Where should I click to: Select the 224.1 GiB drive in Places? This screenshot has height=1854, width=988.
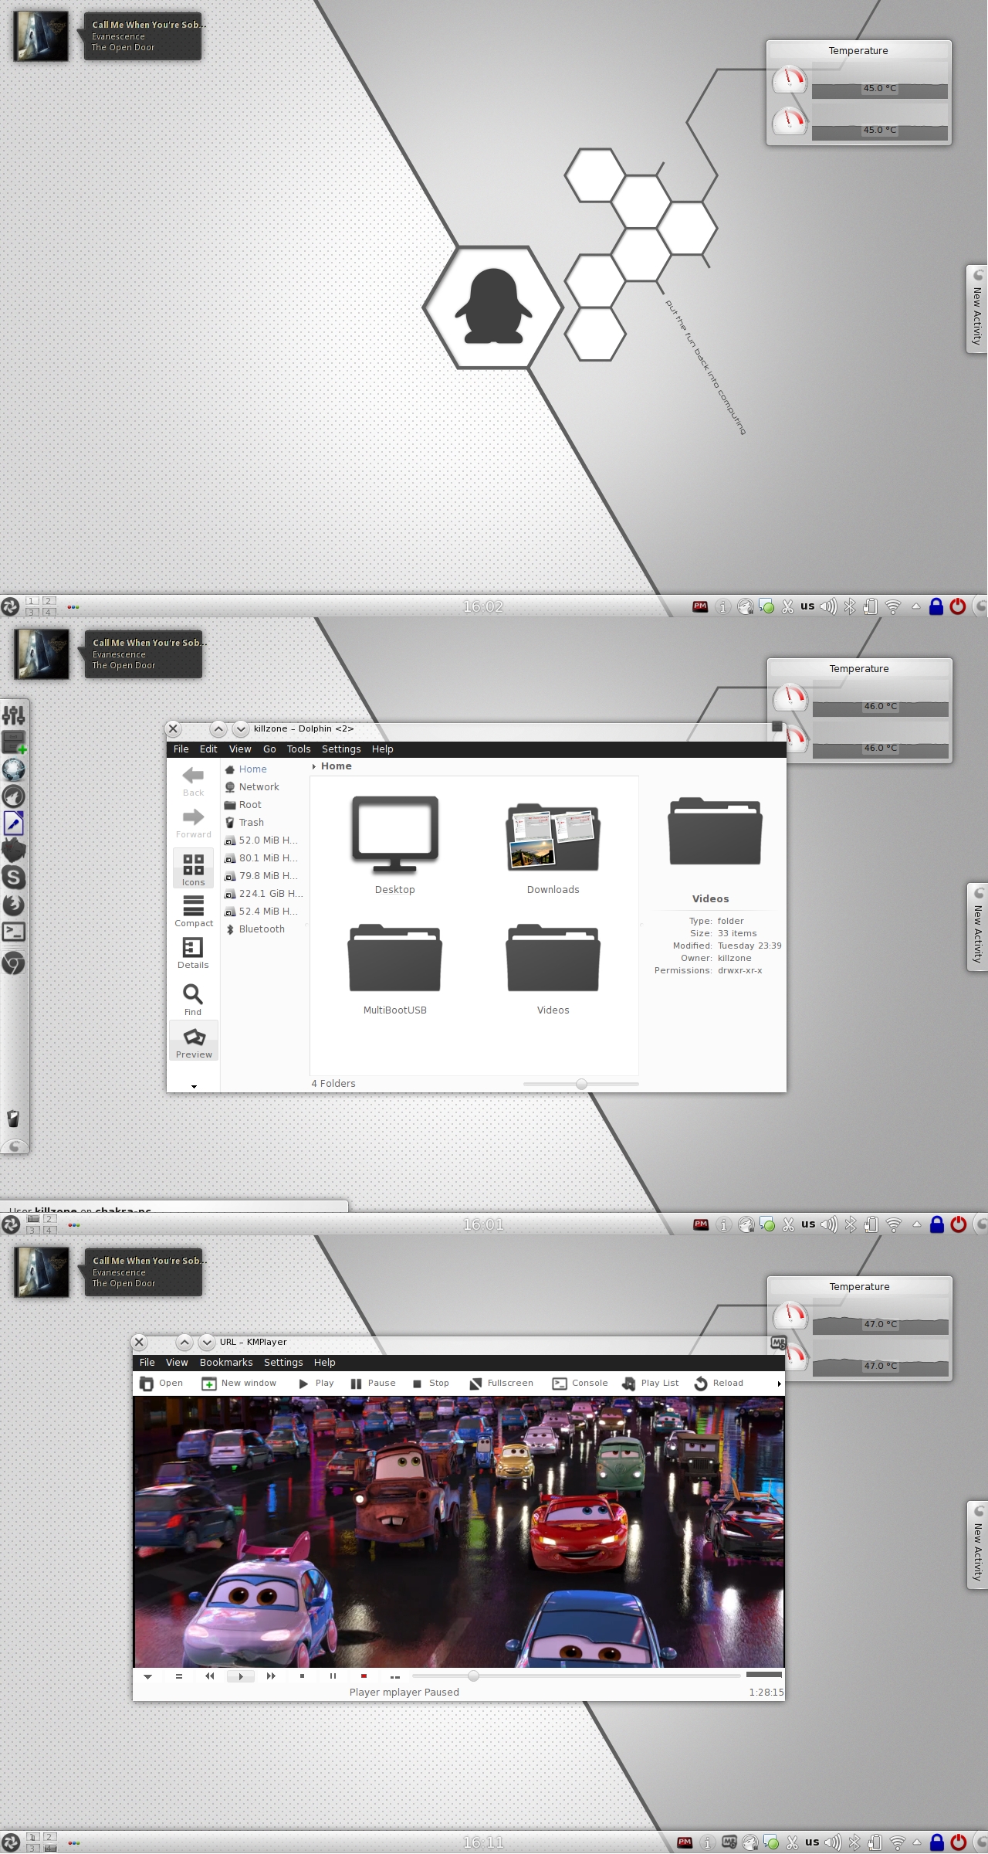(x=263, y=894)
